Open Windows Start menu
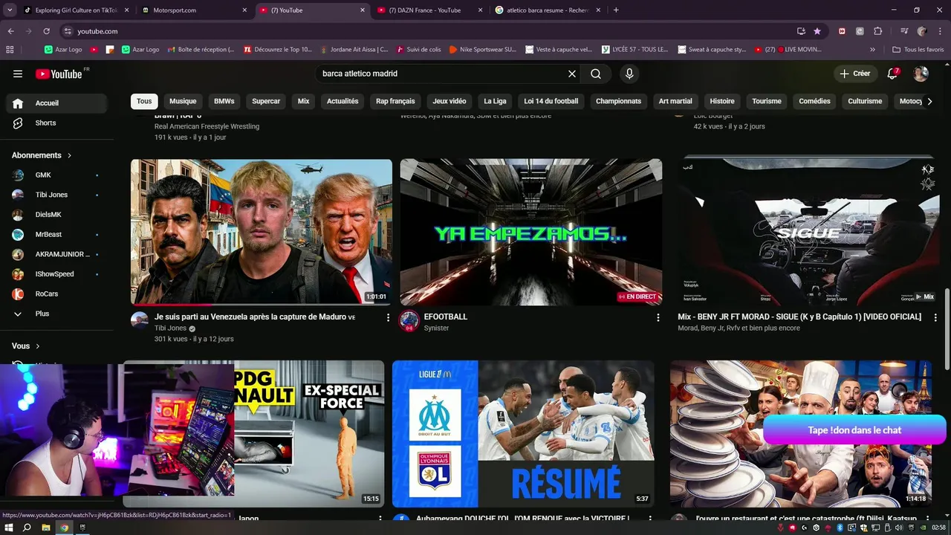Image resolution: width=951 pixels, height=535 pixels. pyautogui.click(x=8, y=528)
